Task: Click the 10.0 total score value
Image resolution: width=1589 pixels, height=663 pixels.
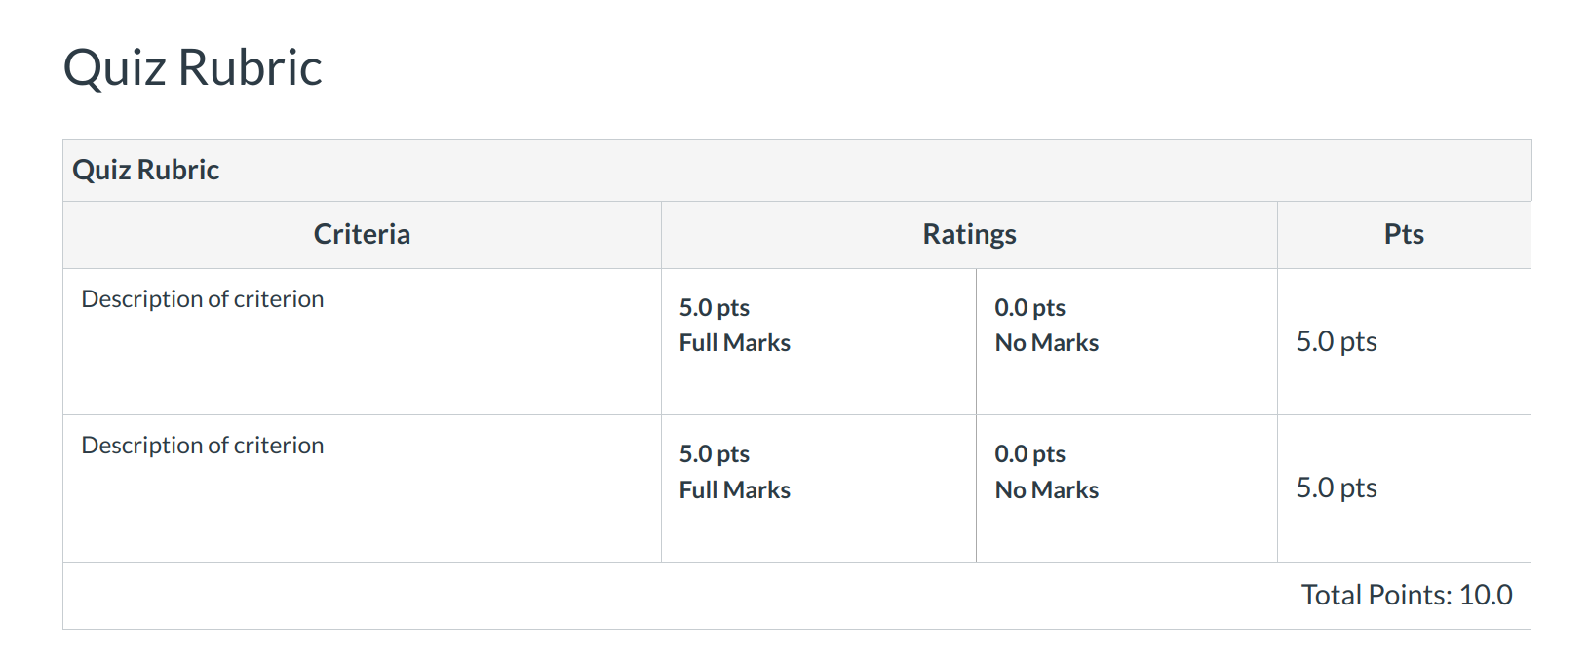Action: (x=1486, y=595)
